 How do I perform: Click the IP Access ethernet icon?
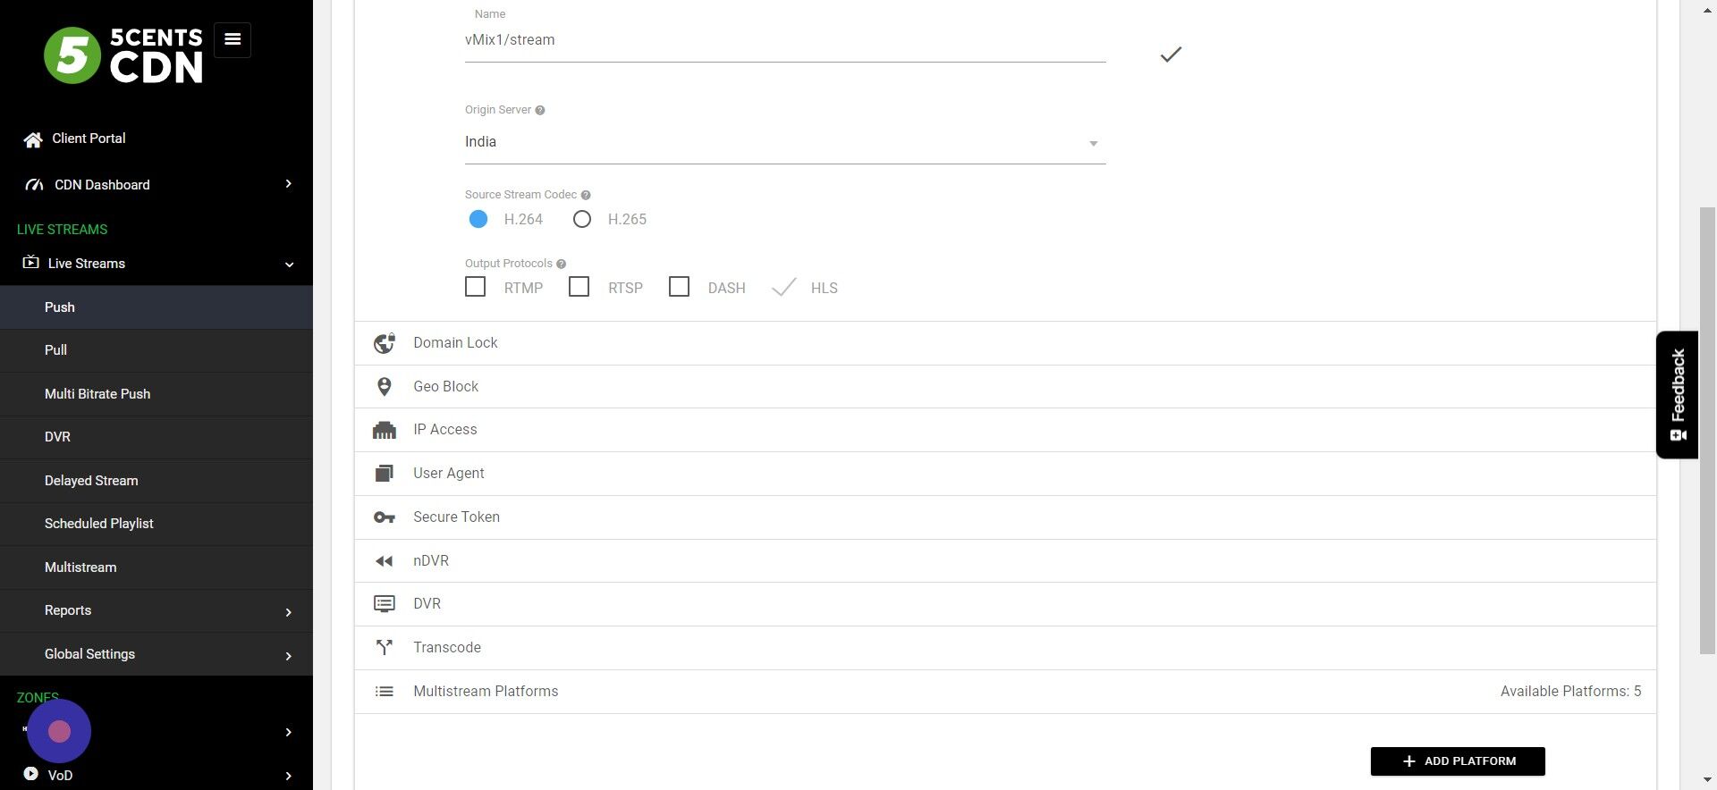[385, 430]
